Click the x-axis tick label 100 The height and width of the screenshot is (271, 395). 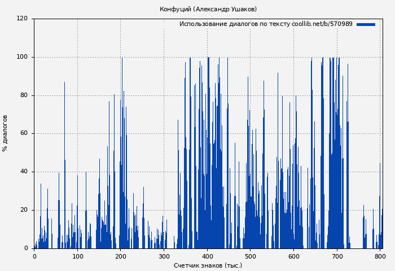[77, 256]
